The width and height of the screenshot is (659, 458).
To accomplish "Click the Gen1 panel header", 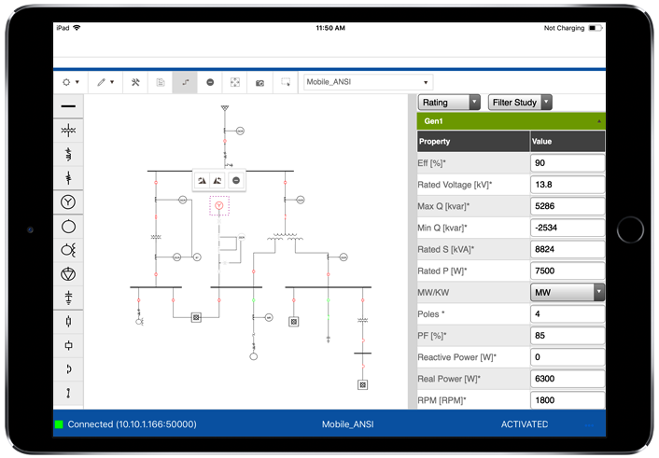I will click(x=511, y=121).
